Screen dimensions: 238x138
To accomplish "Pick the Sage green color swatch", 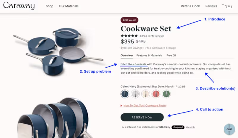I will coord(166,94).
